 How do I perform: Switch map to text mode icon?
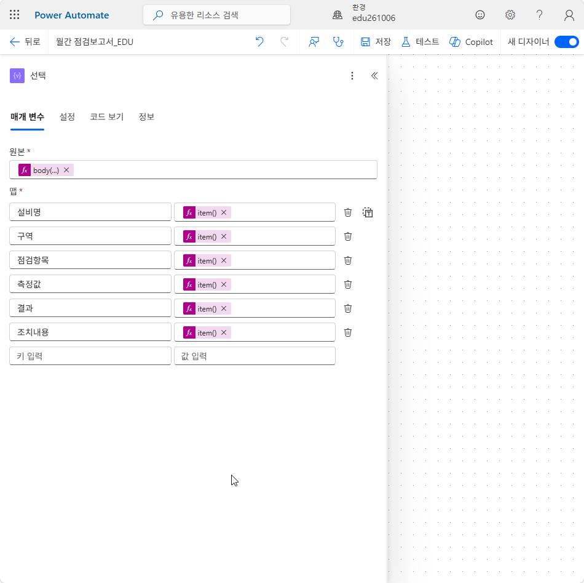point(368,212)
